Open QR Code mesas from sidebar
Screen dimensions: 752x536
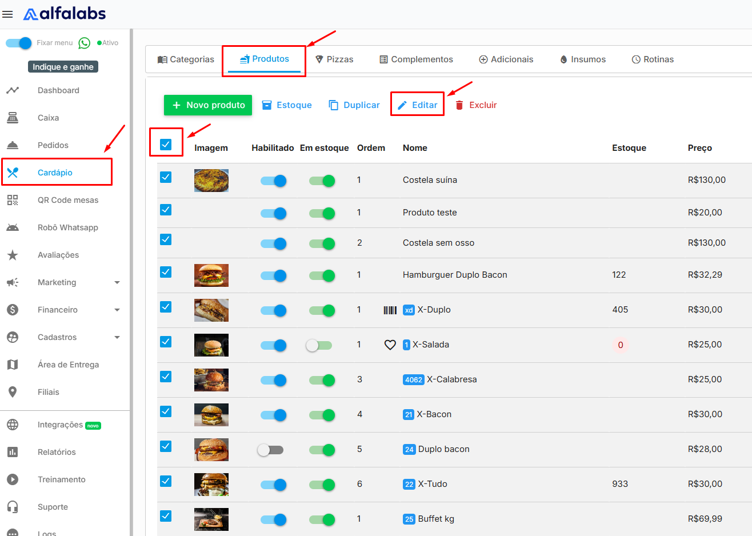(x=67, y=200)
